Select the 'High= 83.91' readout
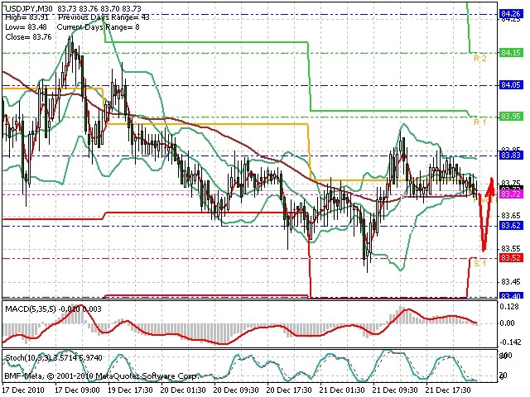The width and height of the screenshot is (530, 397). (27, 17)
